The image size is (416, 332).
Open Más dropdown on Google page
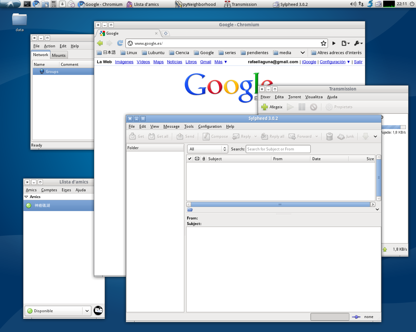click(x=221, y=62)
